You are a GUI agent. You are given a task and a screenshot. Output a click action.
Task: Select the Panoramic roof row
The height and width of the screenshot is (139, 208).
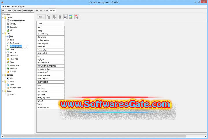(x=51, y=72)
